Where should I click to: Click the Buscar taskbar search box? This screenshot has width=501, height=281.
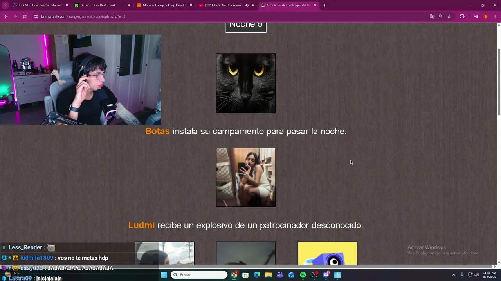(199, 275)
